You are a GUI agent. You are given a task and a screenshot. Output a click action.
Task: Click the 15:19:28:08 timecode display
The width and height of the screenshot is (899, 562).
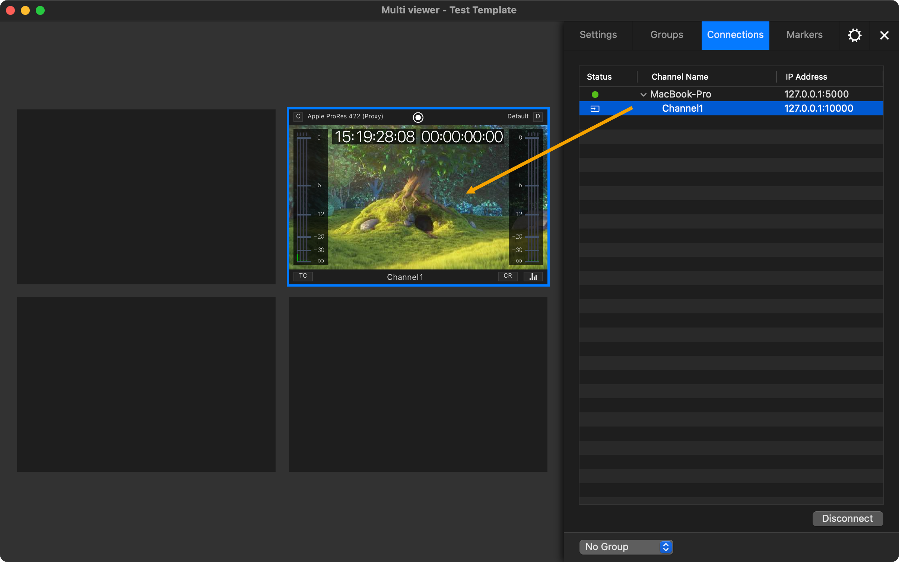(374, 137)
